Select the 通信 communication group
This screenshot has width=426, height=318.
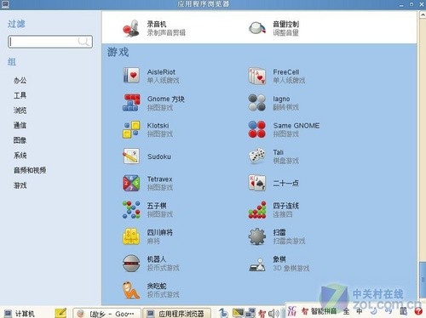pyautogui.click(x=20, y=125)
